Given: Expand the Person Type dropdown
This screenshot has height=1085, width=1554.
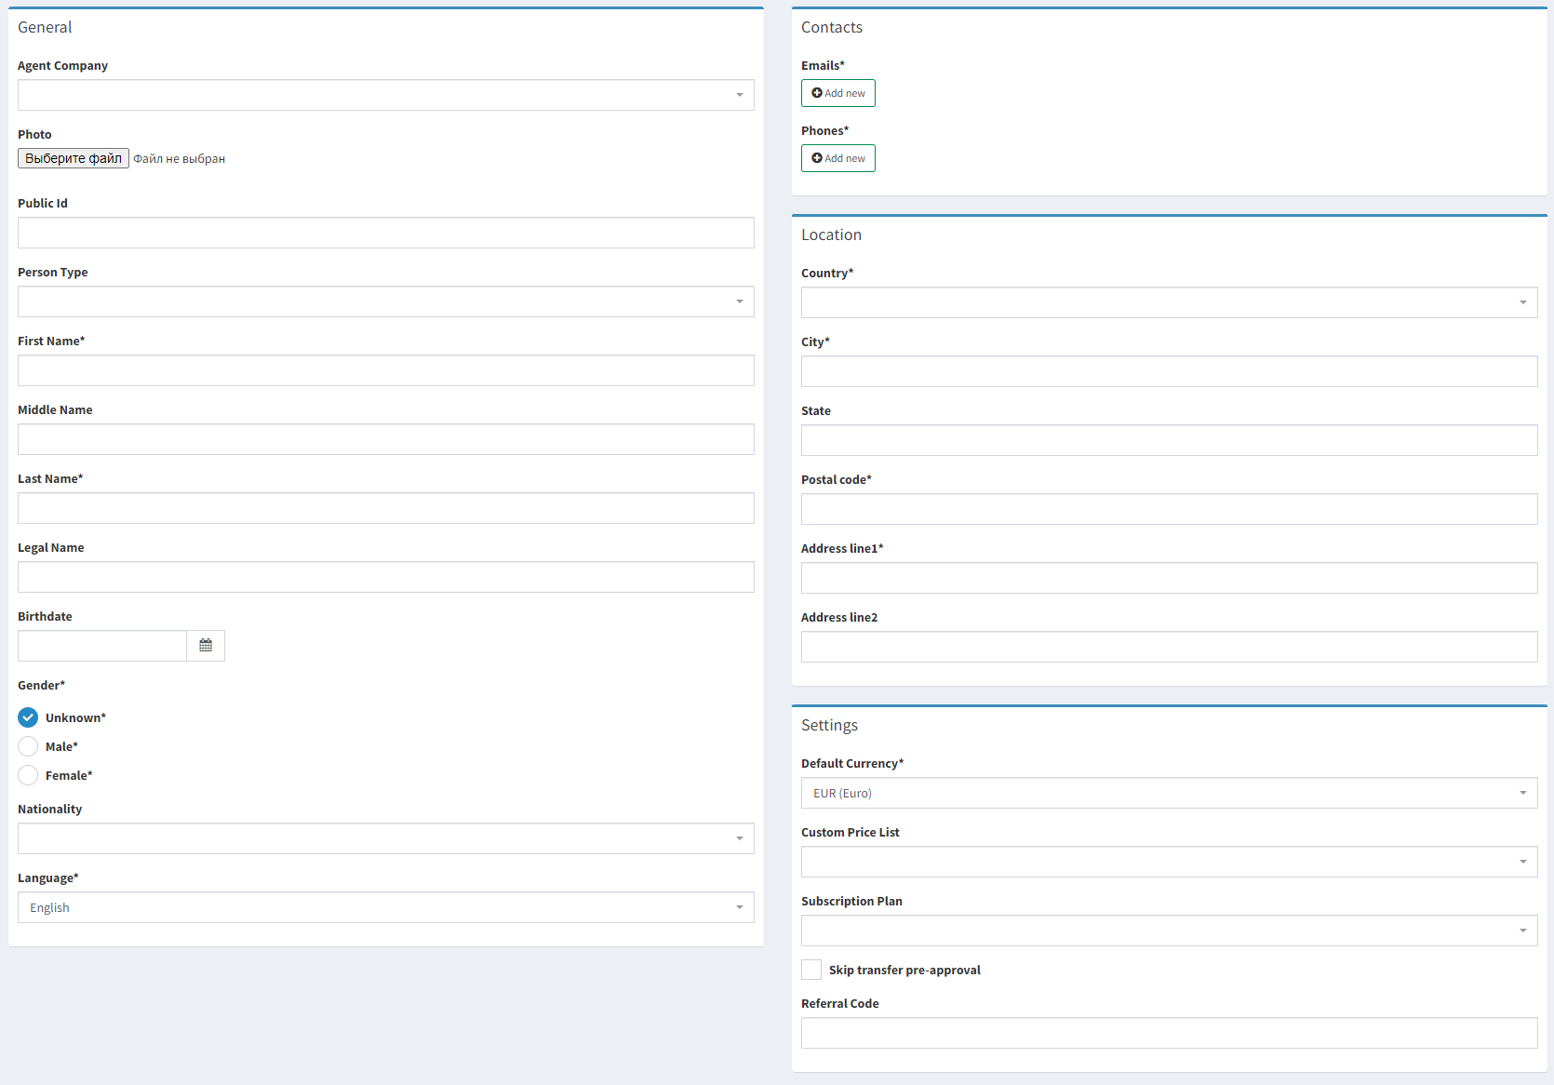Looking at the screenshot, I should [x=385, y=301].
